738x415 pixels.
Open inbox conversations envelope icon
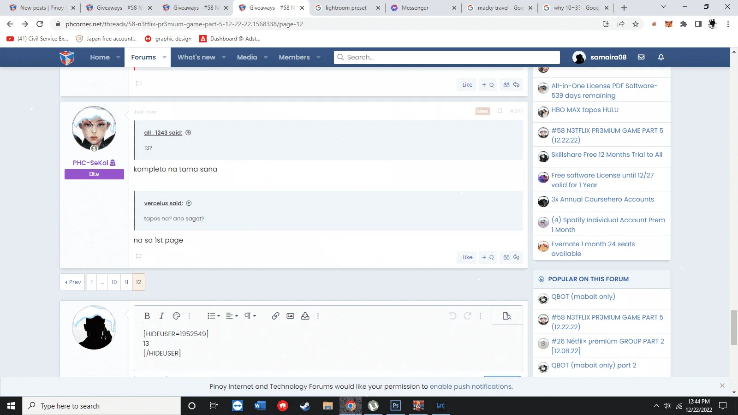[x=641, y=57]
